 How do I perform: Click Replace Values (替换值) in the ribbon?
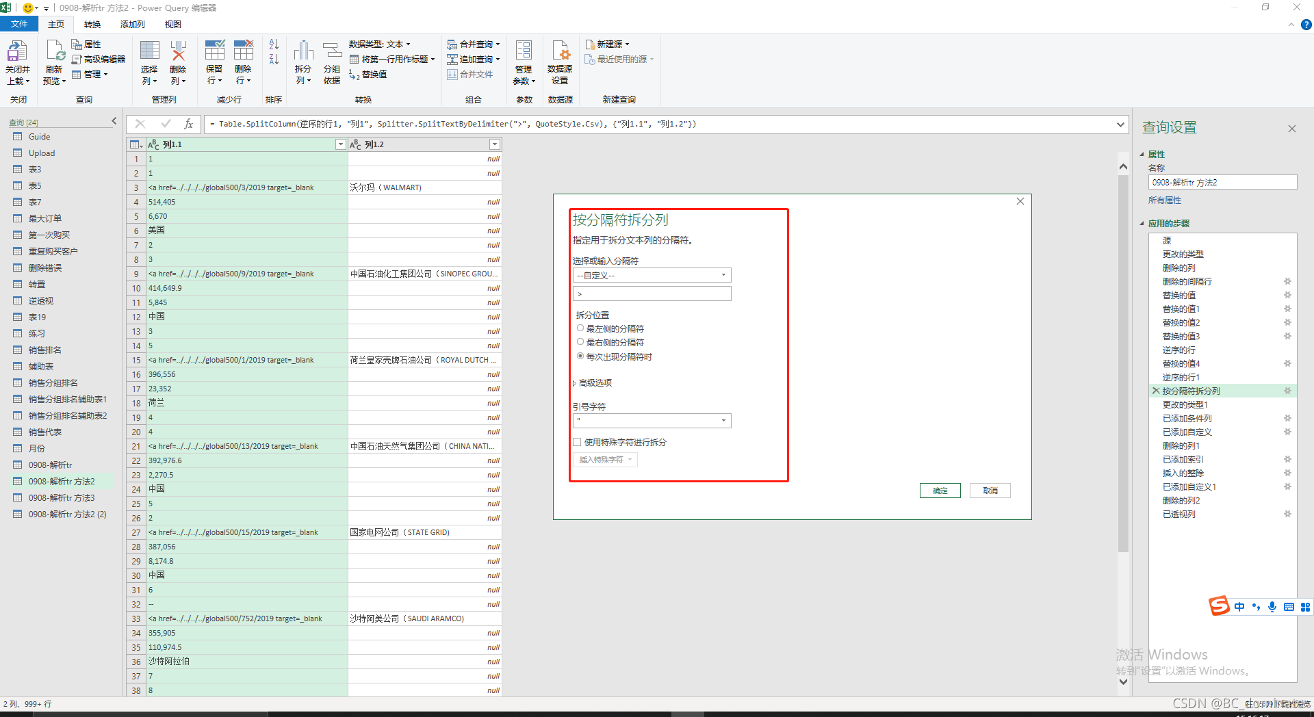point(368,75)
